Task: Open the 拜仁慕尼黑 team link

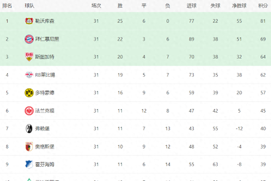Action: coord(47,39)
